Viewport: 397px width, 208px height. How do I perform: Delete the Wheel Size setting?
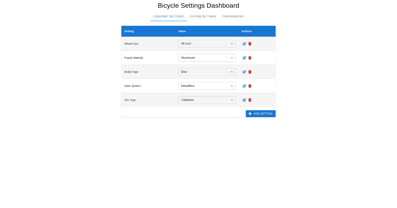coord(250,44)
